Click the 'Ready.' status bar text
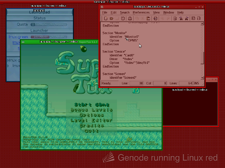Image resolution: width=225 pixels, height=168 pixels. click(106, 83)
